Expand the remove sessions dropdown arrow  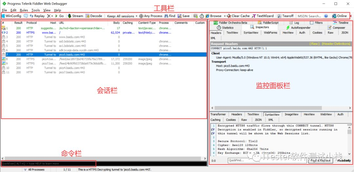coord(52,16)
